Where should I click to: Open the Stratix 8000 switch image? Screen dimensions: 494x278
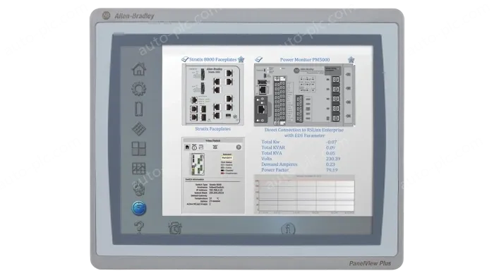pyautogui.click(x=212, y=95)
